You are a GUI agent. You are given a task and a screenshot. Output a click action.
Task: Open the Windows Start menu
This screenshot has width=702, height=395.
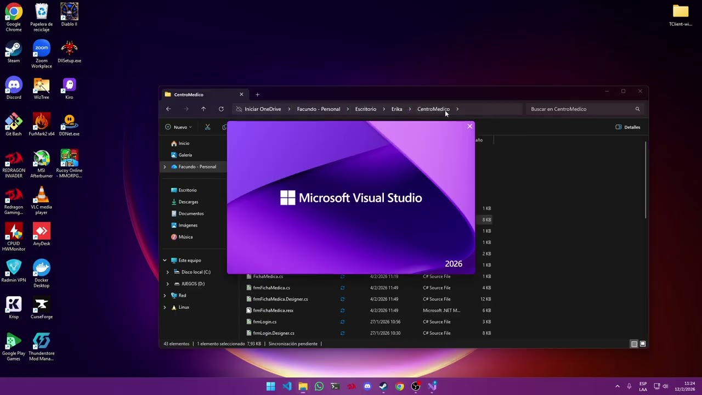click(x=270, y=386)
